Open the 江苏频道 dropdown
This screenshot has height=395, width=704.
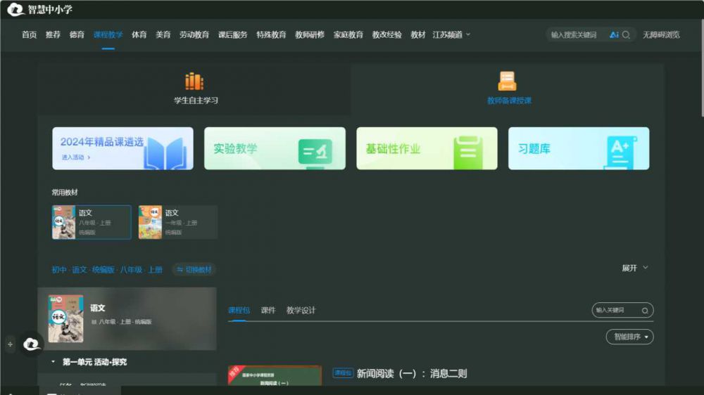click(x=451, y=34)
